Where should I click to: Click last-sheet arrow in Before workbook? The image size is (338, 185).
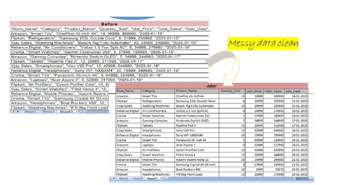[x=18, y=112]
